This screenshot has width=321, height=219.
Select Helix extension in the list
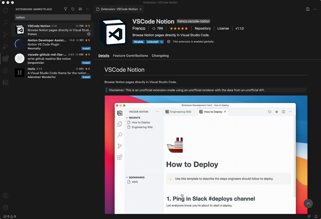[x=52, y=73]
